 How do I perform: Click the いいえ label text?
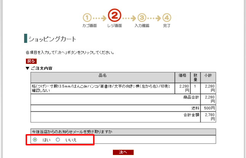tap(71, 140)
